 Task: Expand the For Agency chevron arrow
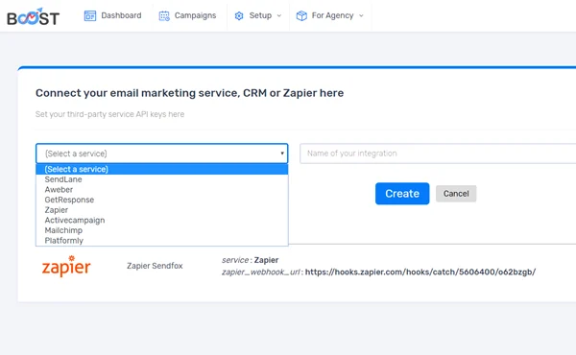point(361,15)
